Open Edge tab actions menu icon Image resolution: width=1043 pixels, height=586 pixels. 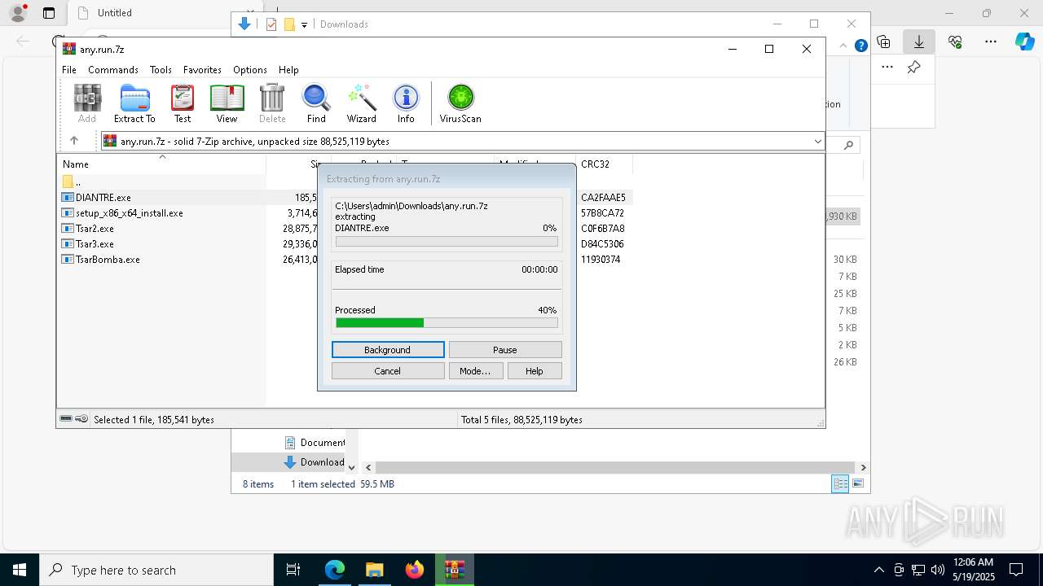49,13
